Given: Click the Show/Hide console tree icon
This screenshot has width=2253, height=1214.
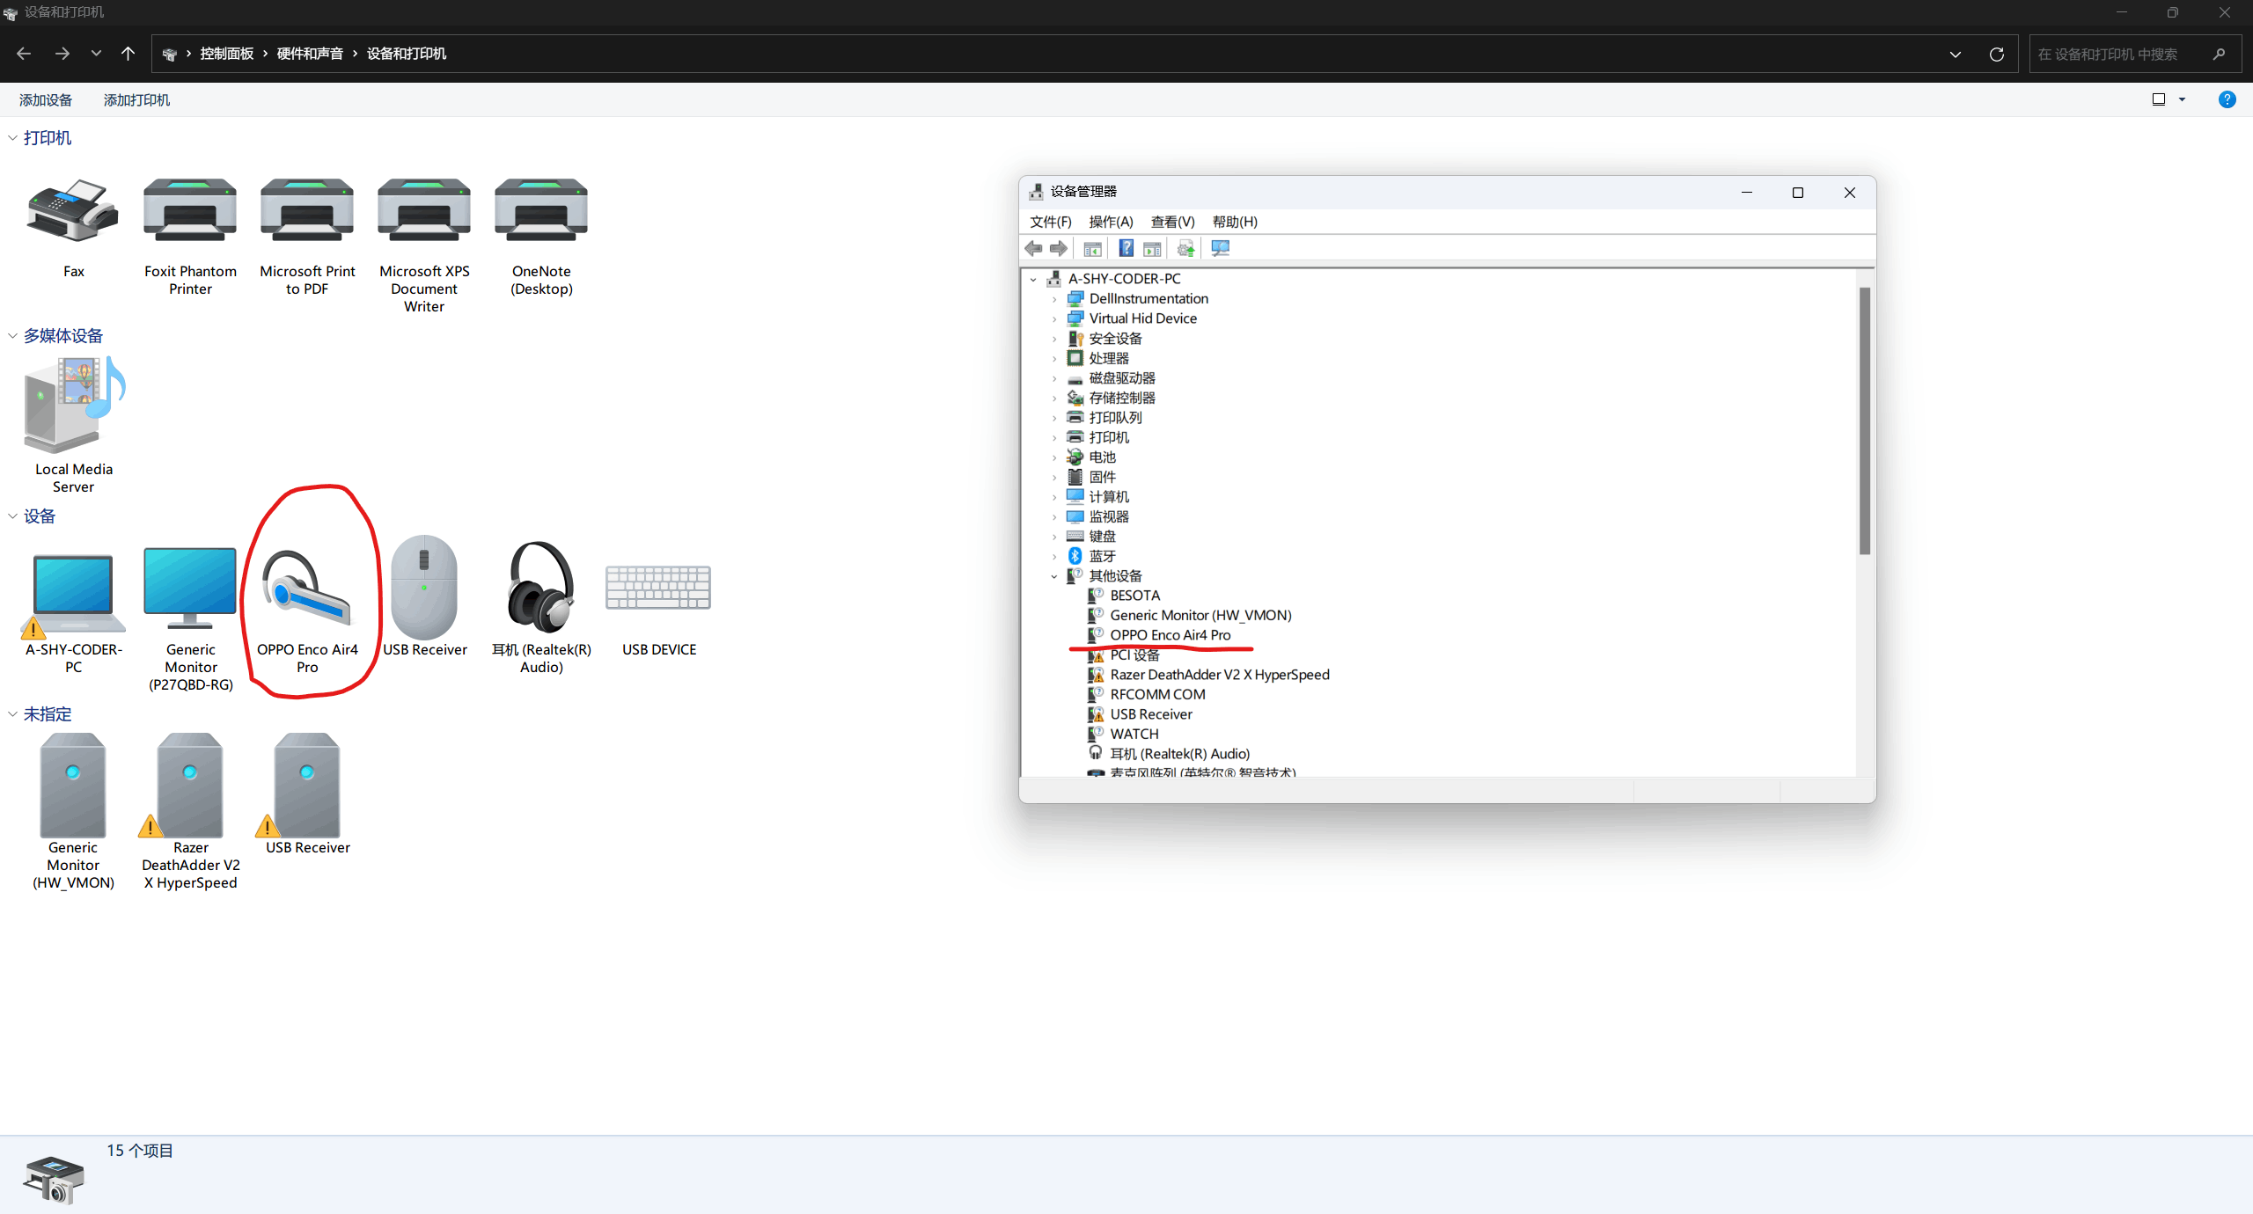Looking at the screenshot, I should pos(1092,249).
